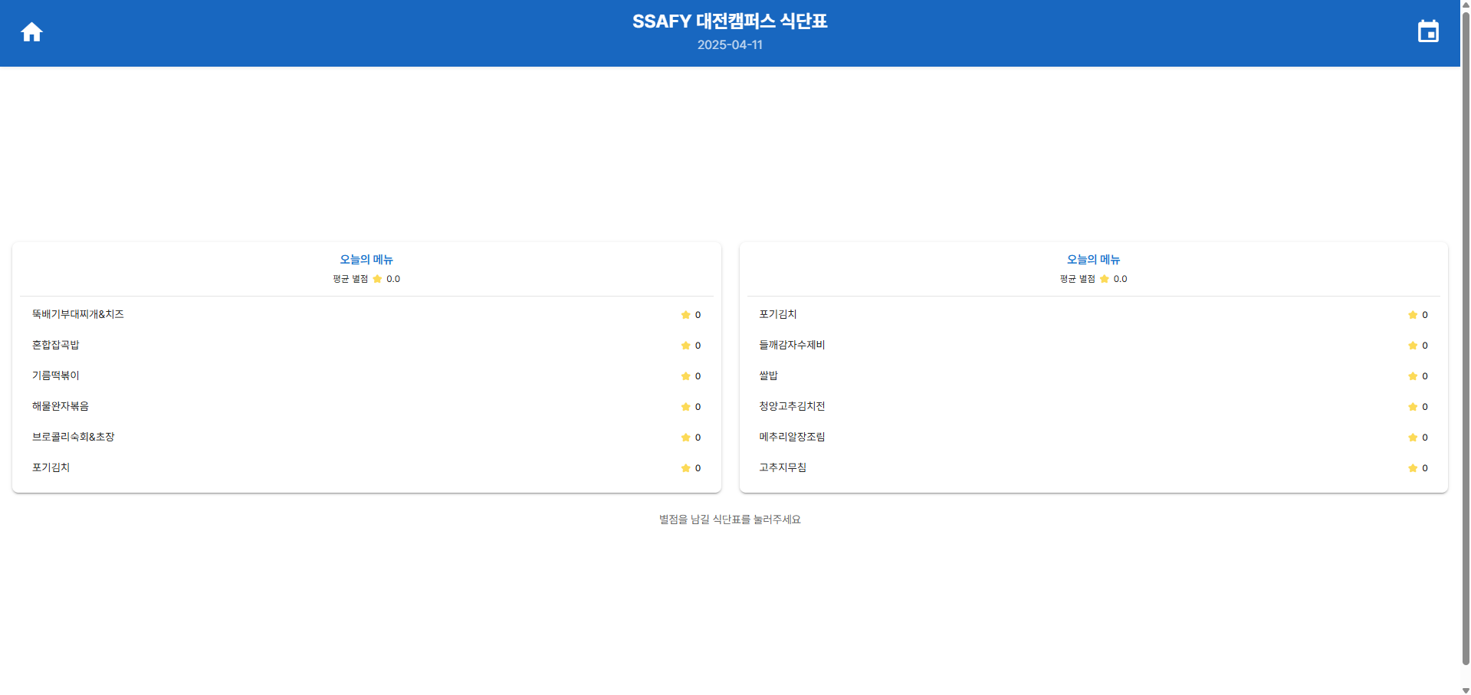Select the 오늘의 메뉴 heading above 뚝배기부대찌개&치즈

coord(366,260)
